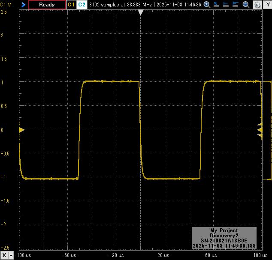Open the quick measure magnifier icon
Image resolution: width=272 pixels, height=260 pixels.
[207, 5]
